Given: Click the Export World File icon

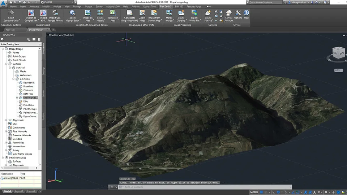Looking at the screenshot, I should [x=194, y=13].
